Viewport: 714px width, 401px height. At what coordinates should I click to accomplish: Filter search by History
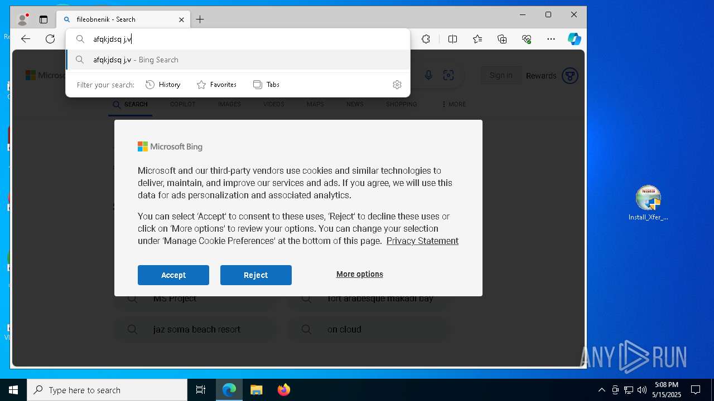(x=163, y=85)
